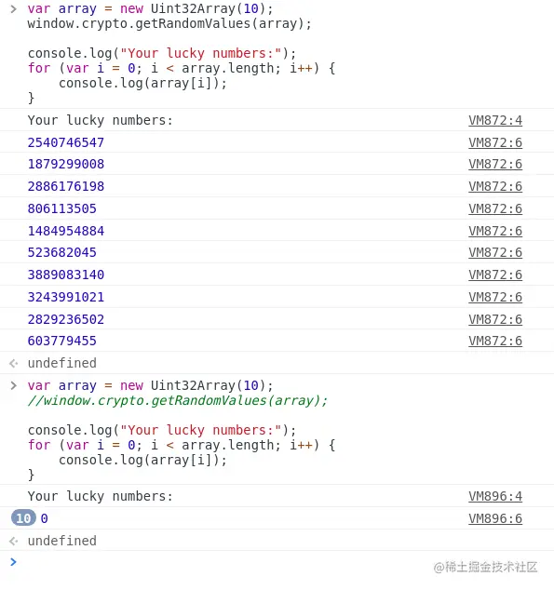Select the logged value 1879299008

point(66,164)
